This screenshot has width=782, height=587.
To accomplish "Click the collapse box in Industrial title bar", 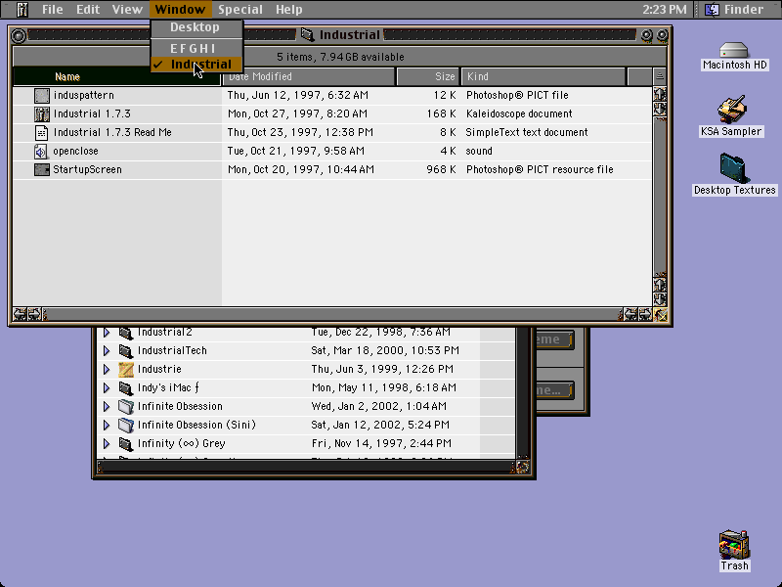I will click(x=663, y=35).
